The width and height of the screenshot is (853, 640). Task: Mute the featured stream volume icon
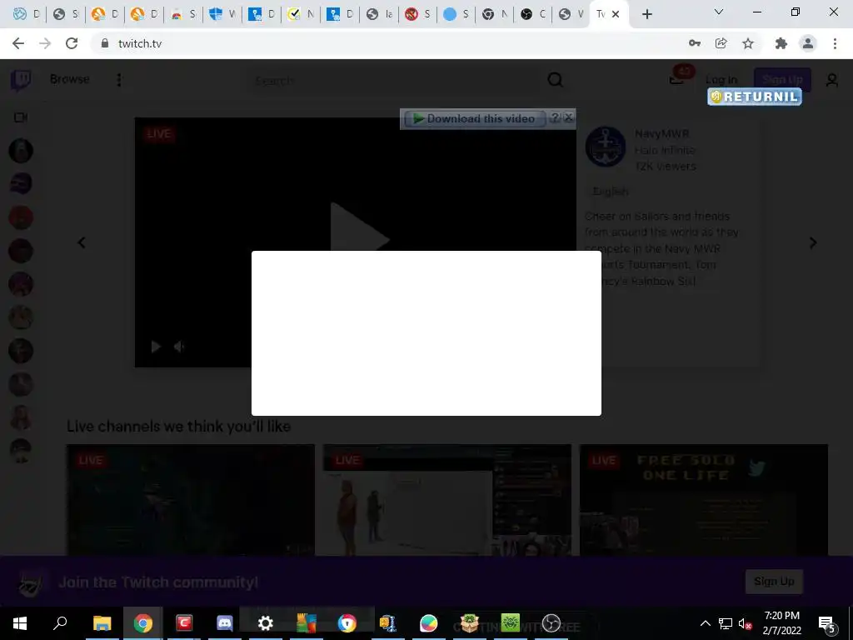click(180, 347)
